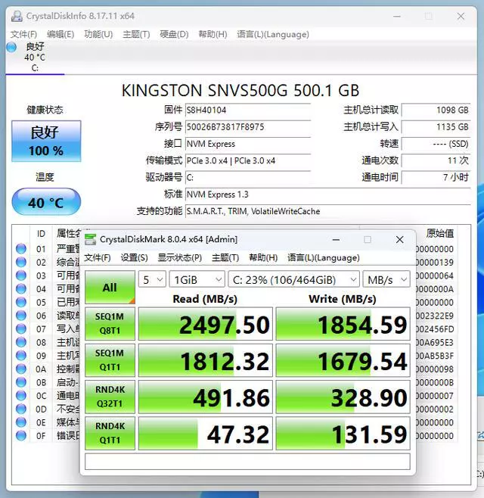Click the power-on count value 11 次
484x498 pixels.
click(436, 160)
